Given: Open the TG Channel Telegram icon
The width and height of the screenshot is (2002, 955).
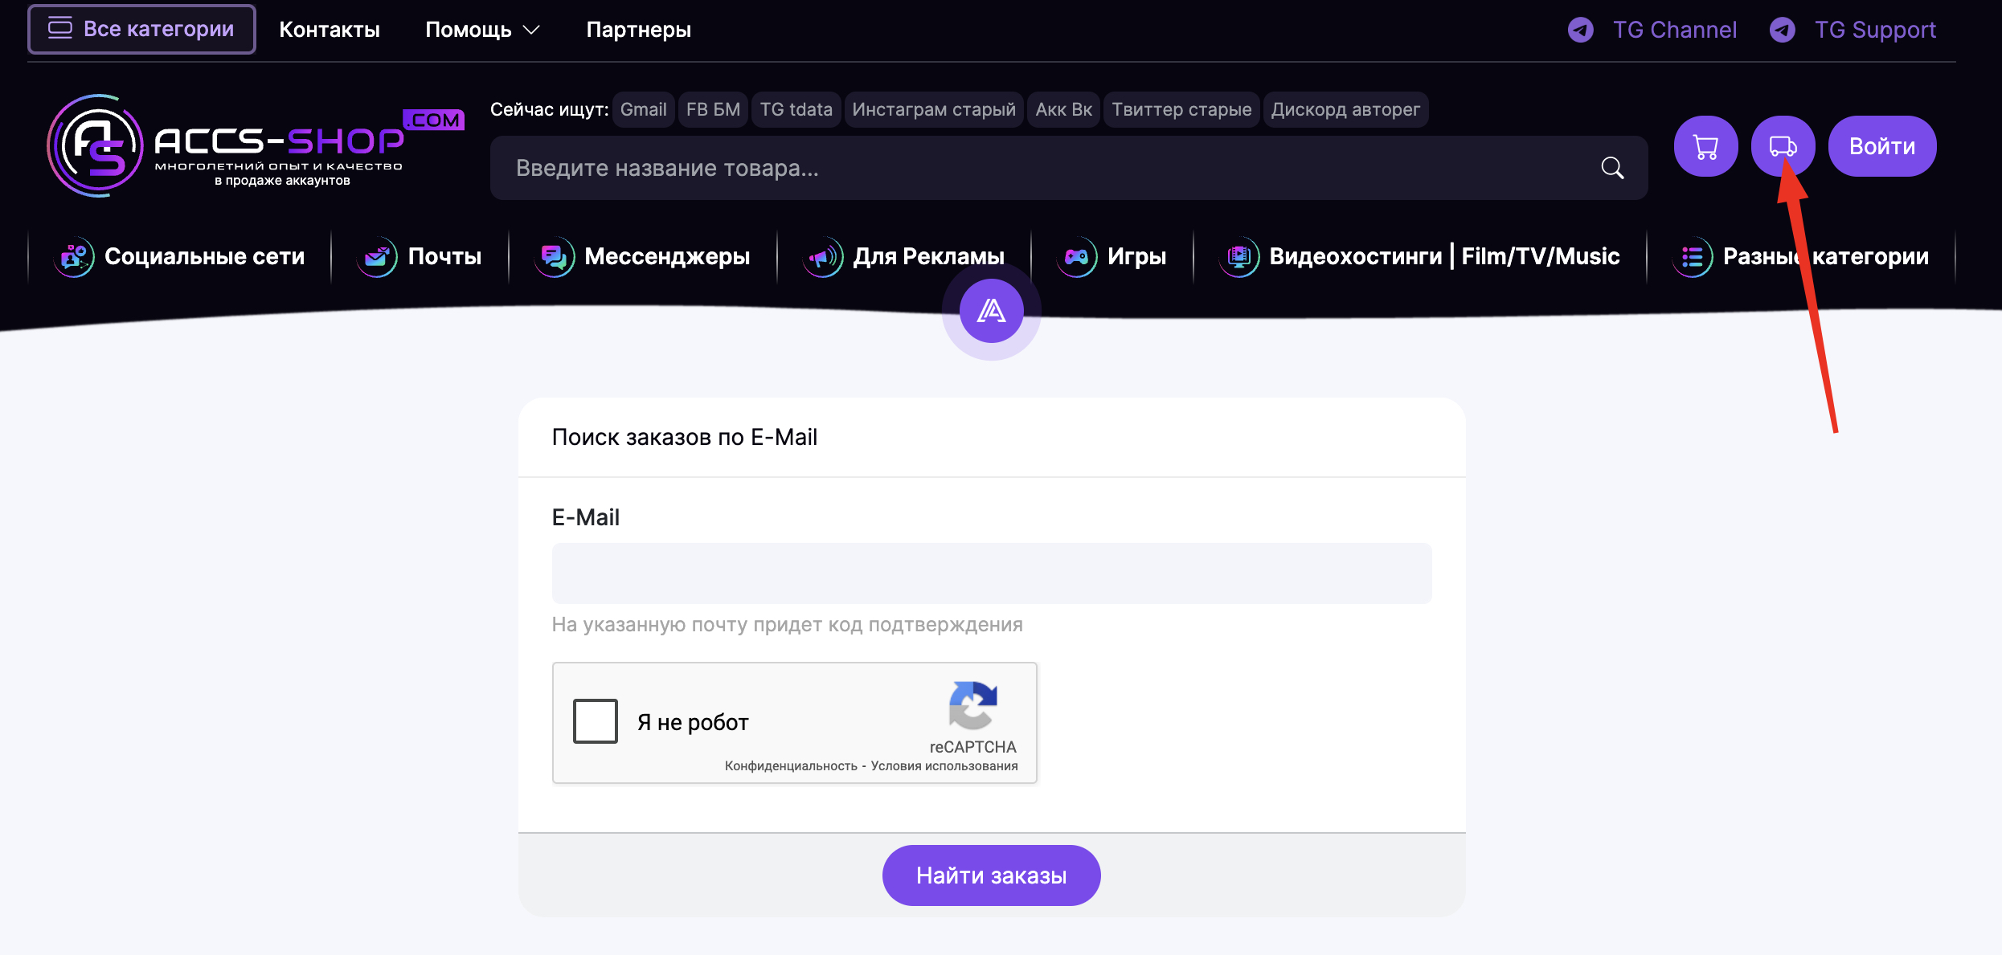Looking at the screenshot, I should click(1581, 31).
